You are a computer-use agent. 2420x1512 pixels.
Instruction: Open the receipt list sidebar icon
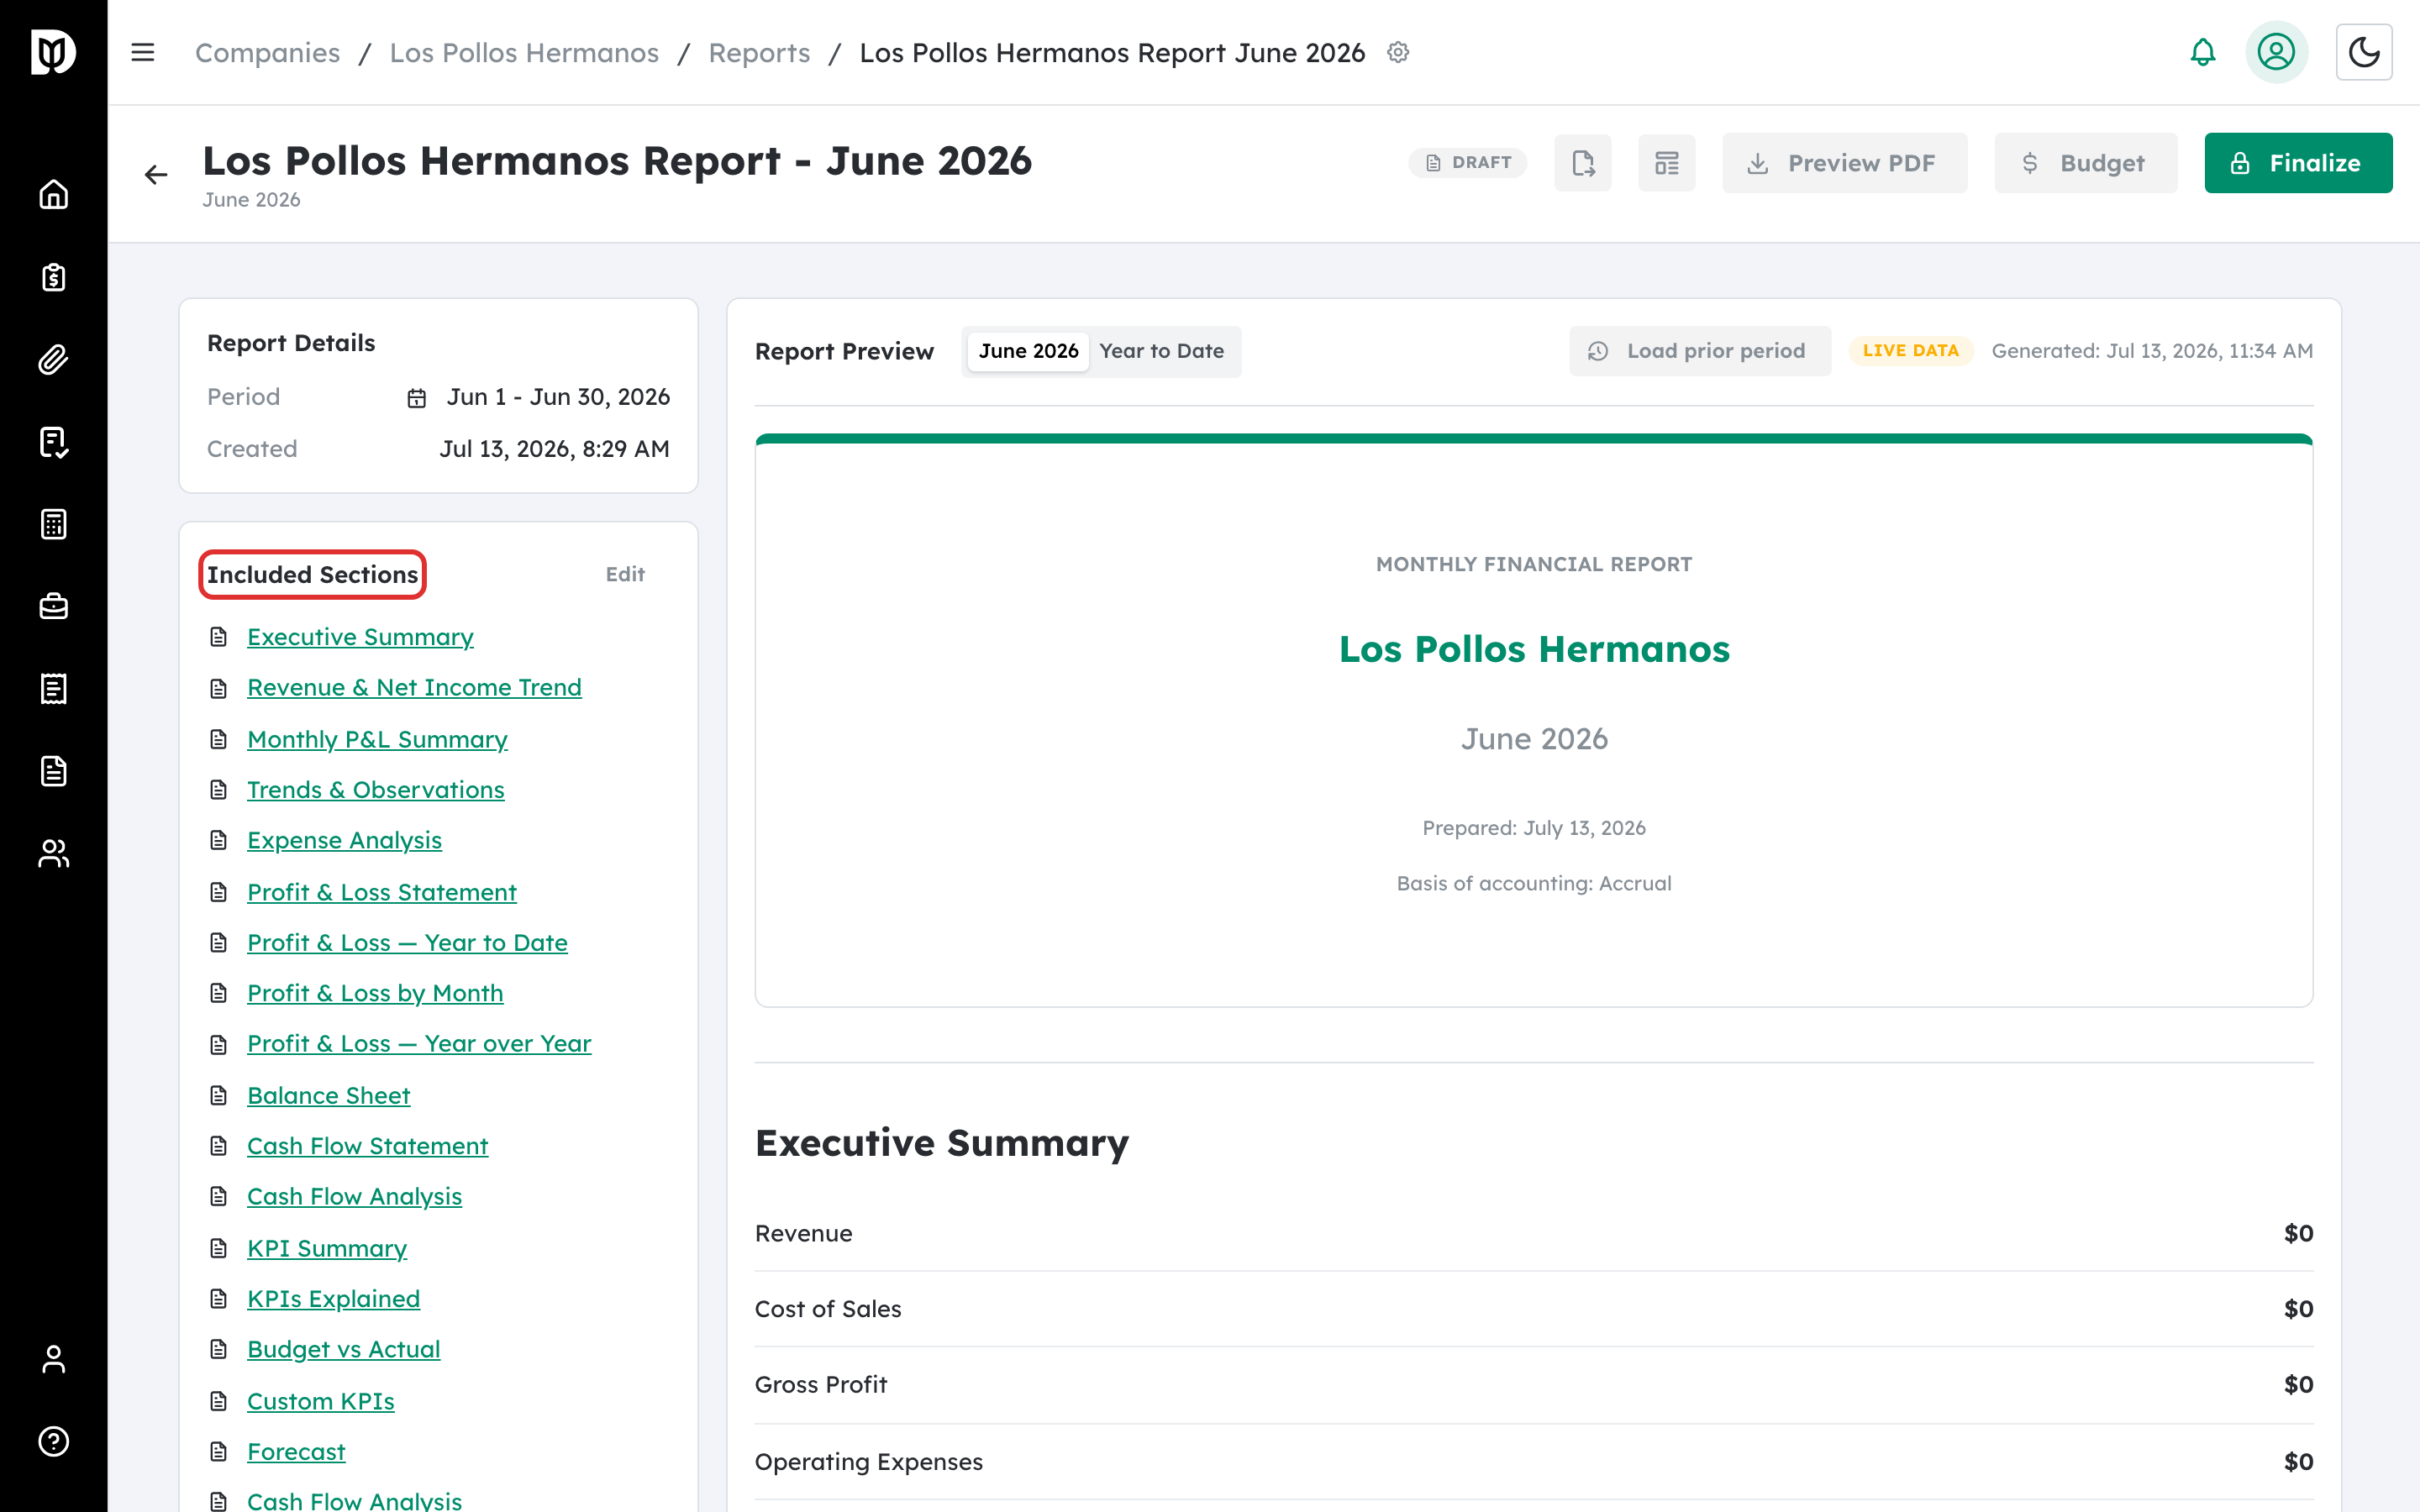tap(53, 689)
